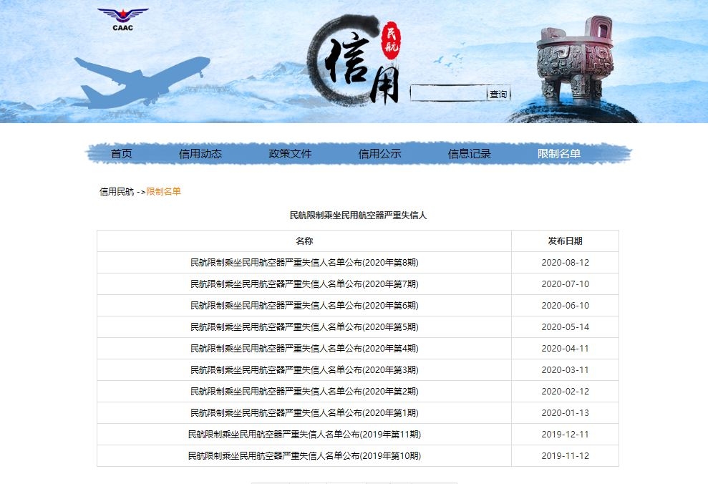Select the date 2020-03-11
The height and width of the screenshot is (484, 708).
click(x=566, y=369)
